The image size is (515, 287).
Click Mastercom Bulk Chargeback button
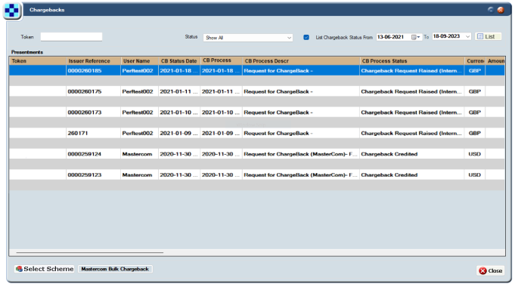[x=115, y=269]
